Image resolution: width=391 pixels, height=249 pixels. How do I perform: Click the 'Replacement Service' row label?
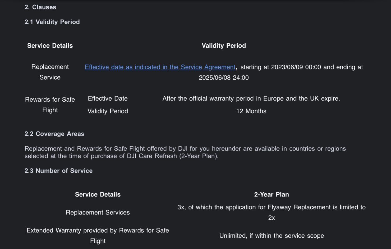click(50, 72)
